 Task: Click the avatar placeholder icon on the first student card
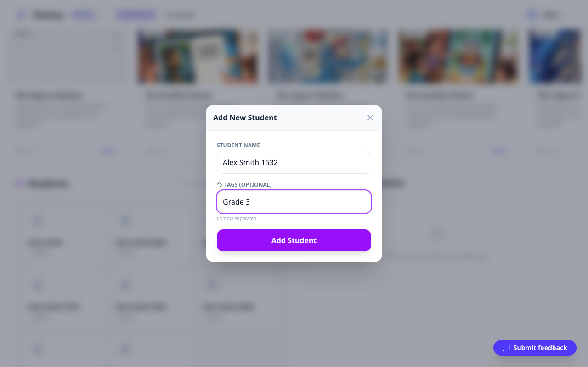click(x=38, y=221)
